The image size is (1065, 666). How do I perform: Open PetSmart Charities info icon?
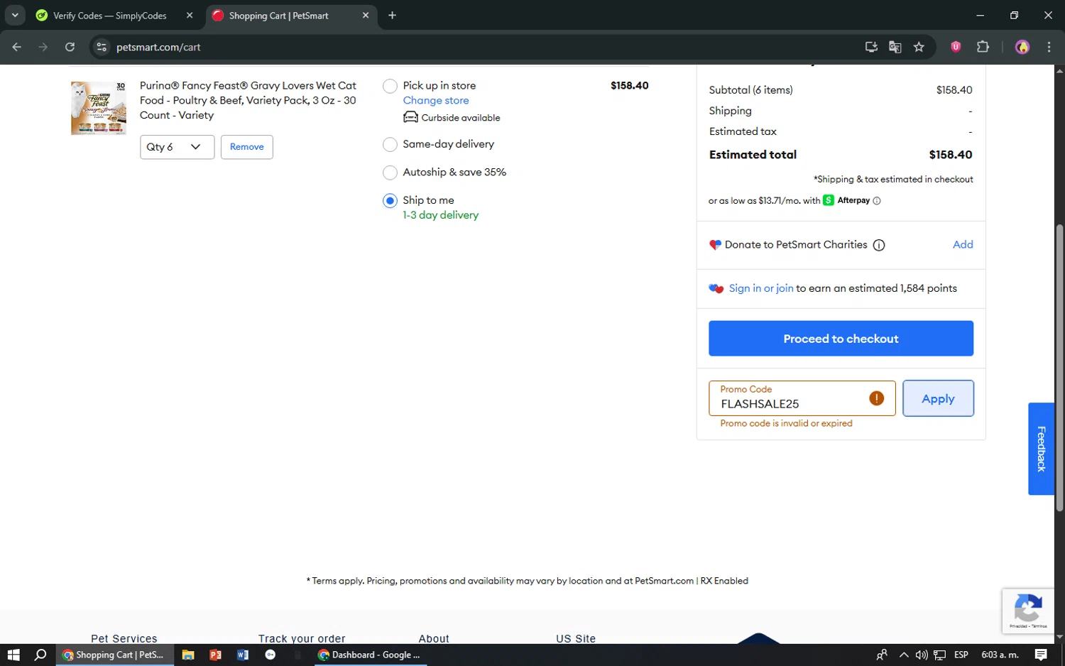tap(879, 245)
